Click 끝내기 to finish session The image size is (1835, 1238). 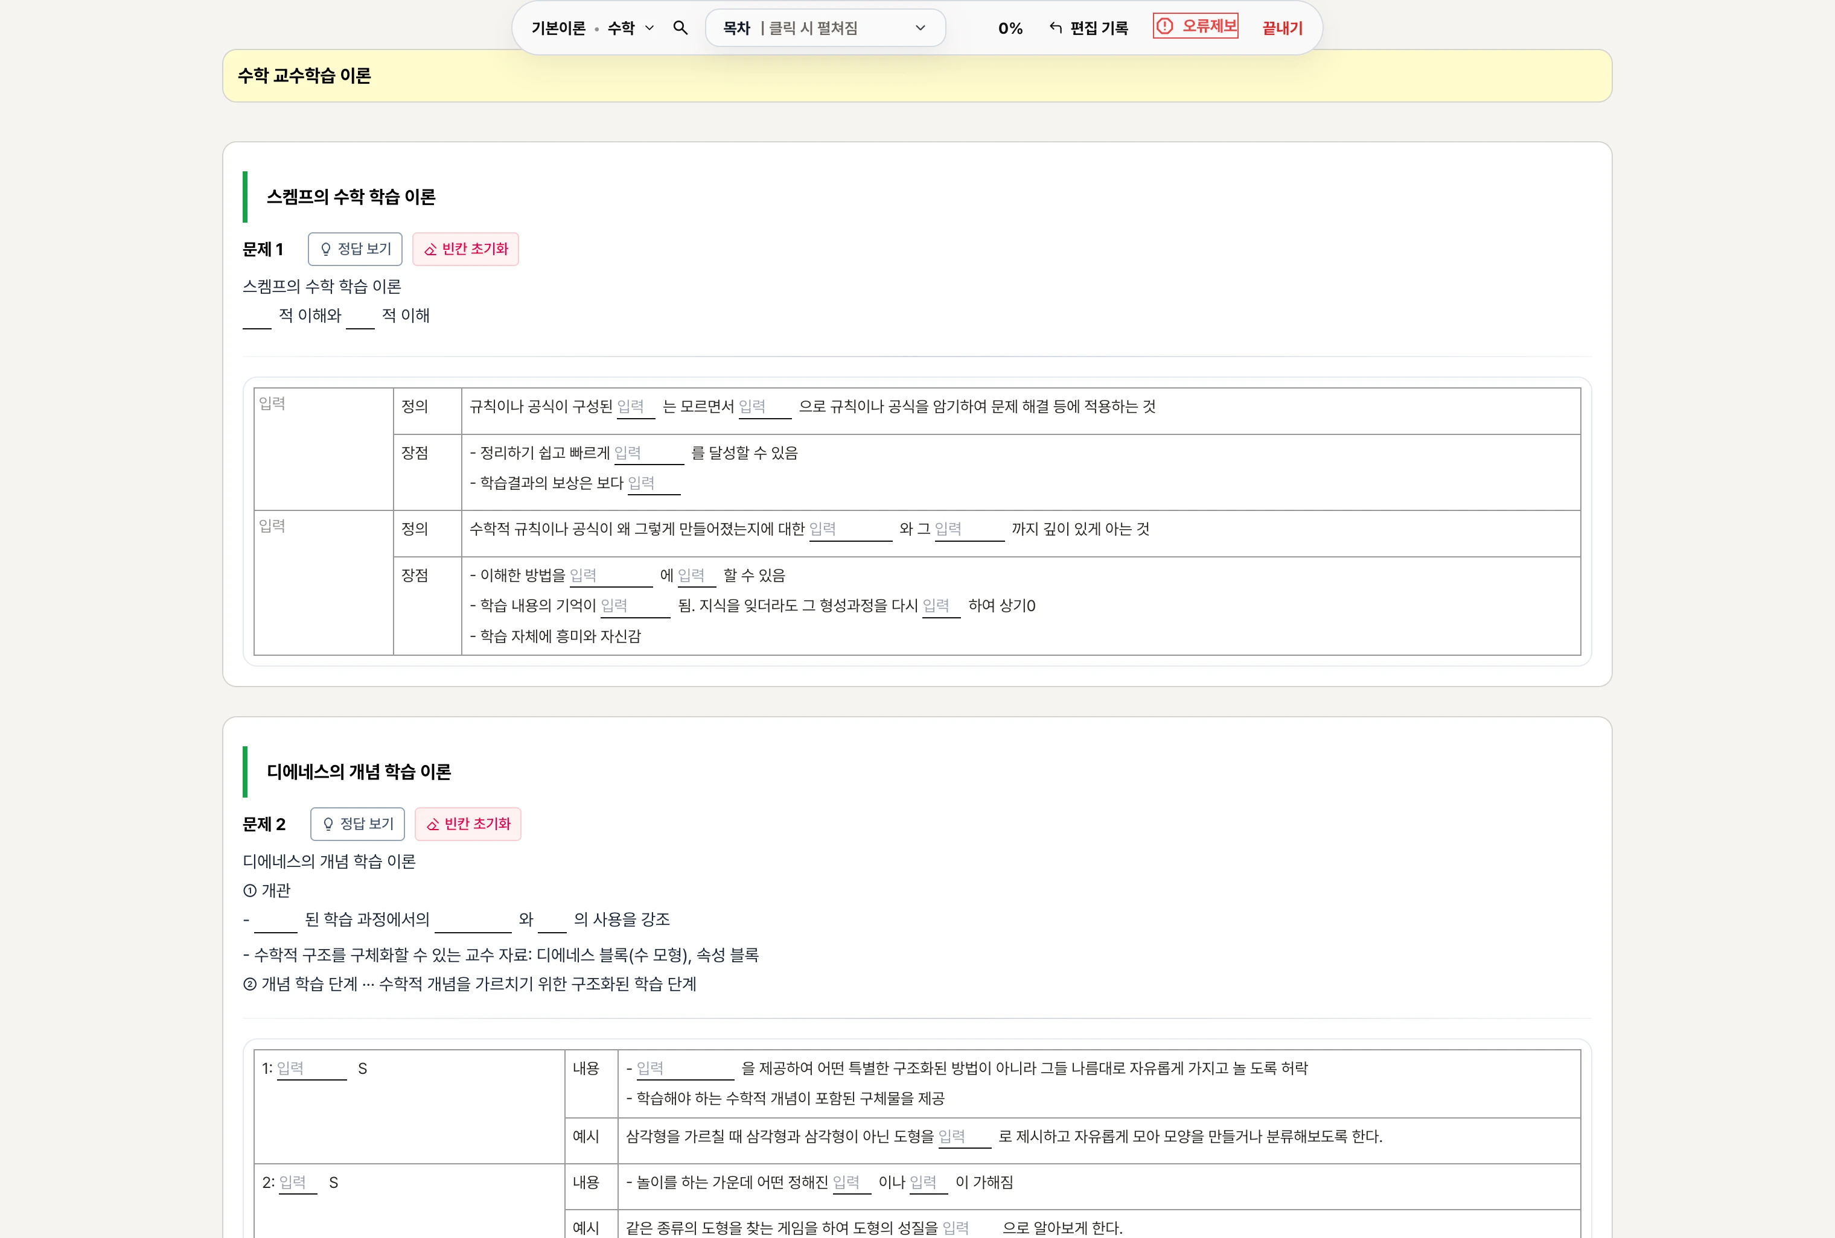(x=1281, y=28)
